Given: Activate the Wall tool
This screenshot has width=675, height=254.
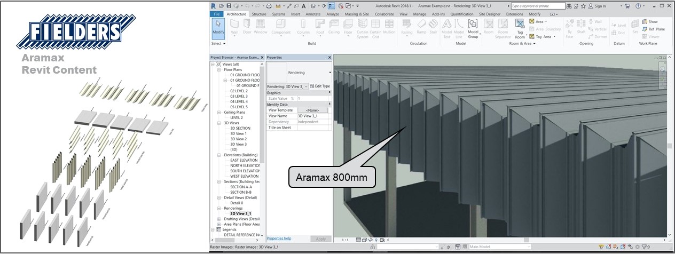Looking at the screenshot, I should coord(234,28).
